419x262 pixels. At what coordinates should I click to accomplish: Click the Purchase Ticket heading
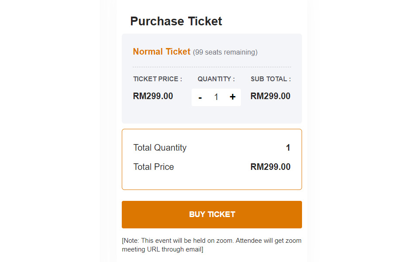coord(176,21)
